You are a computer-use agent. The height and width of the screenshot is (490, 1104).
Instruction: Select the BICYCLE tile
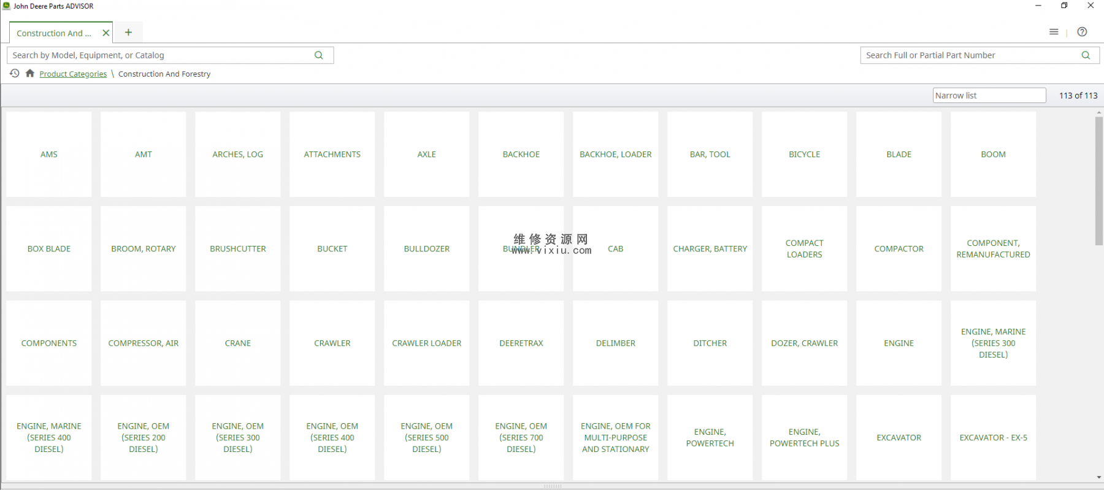[805, 155]
